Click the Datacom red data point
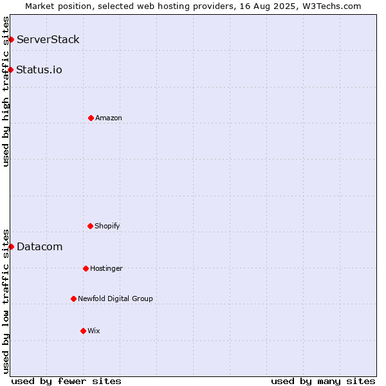 (12, 246)
